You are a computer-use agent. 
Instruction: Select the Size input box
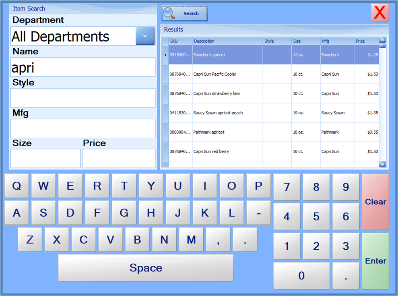click(45, 158)
